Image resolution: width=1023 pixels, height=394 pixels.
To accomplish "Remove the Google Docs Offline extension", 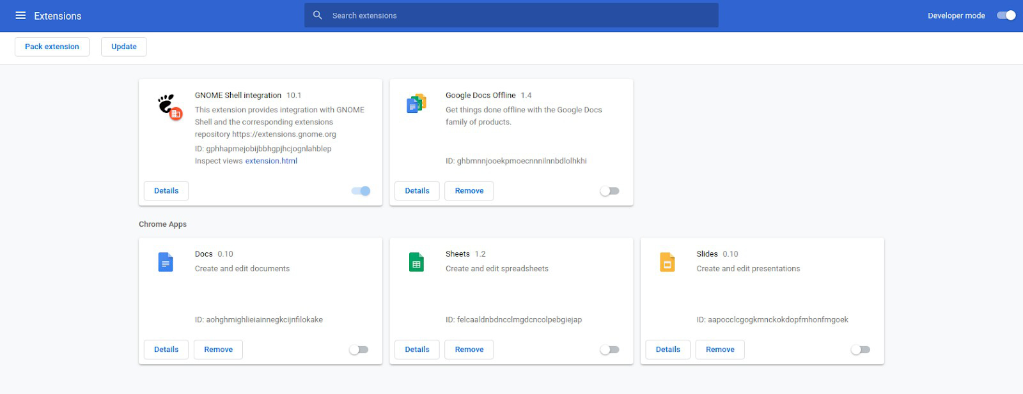I will tap(469, 191).
